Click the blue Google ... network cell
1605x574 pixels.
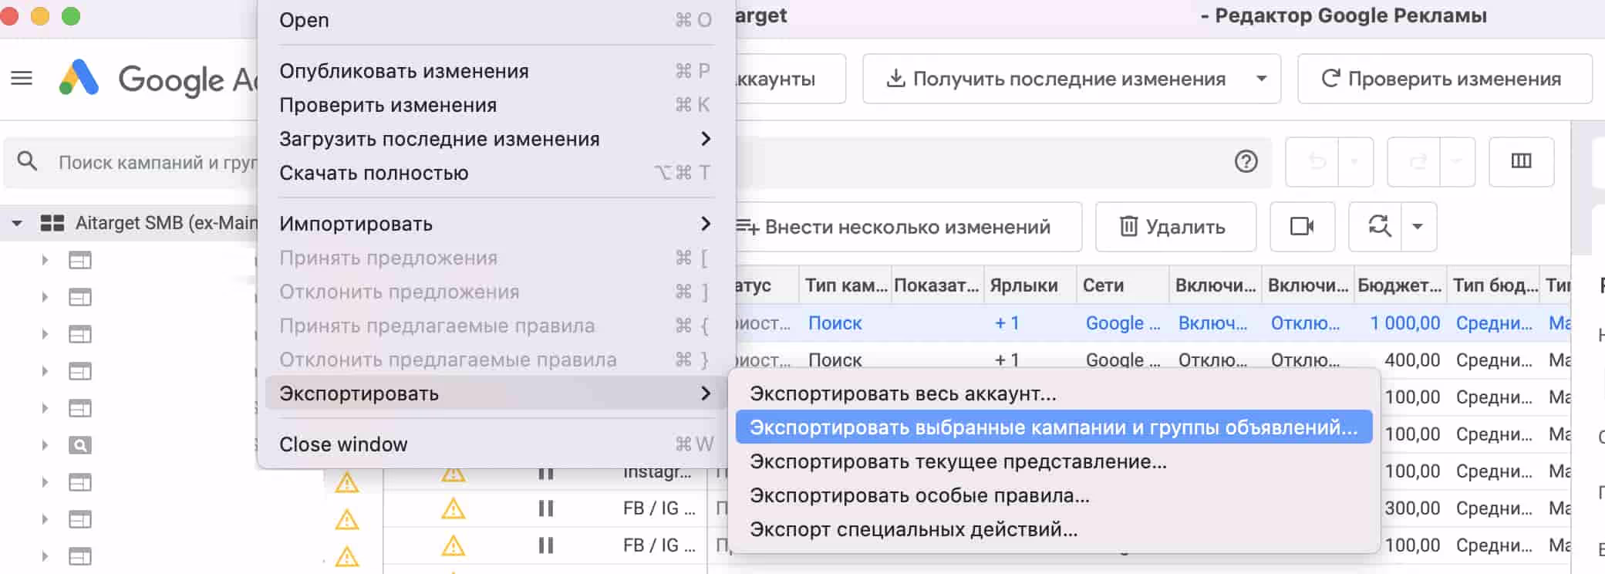(1123, 323)
